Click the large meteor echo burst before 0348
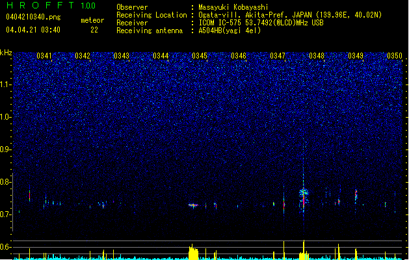This screenshot has width=409, height=260. point(304,197)
